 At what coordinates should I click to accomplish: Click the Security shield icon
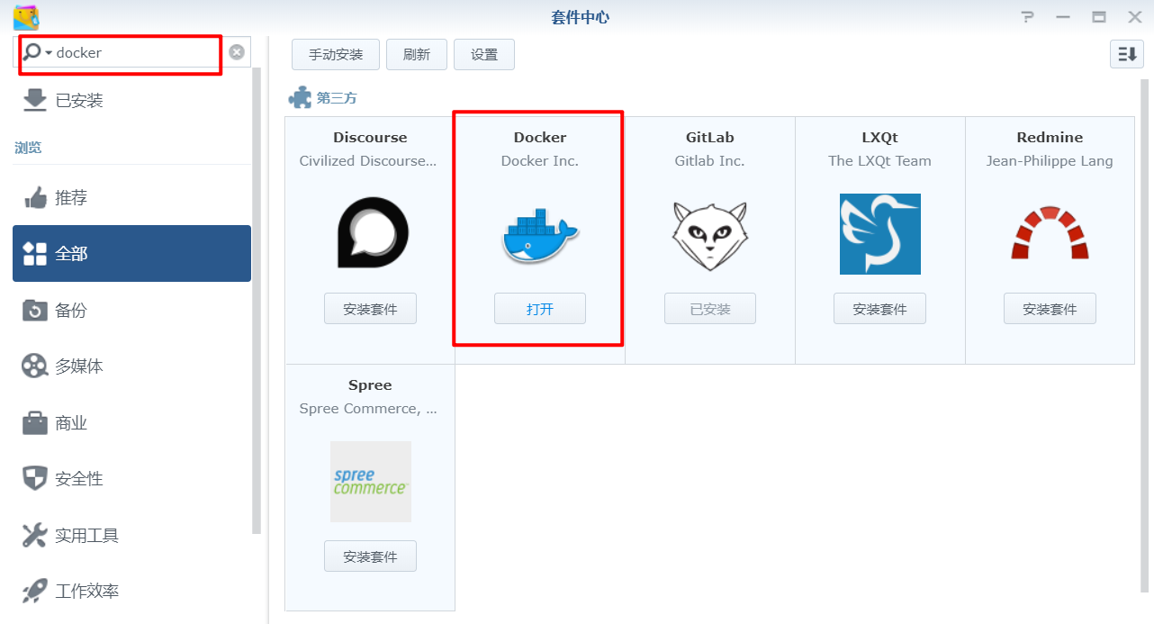point(35,479)
